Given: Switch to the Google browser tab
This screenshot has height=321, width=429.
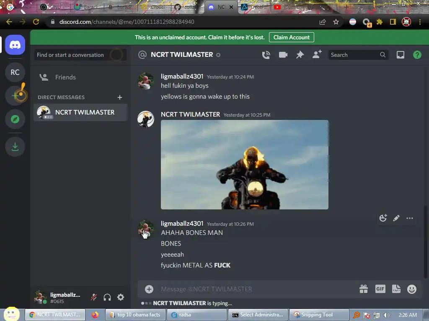Looking at the screenshot, I should (19, 7).
